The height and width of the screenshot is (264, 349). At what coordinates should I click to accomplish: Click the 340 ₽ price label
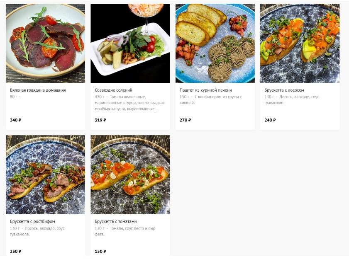tap(16, 120)
